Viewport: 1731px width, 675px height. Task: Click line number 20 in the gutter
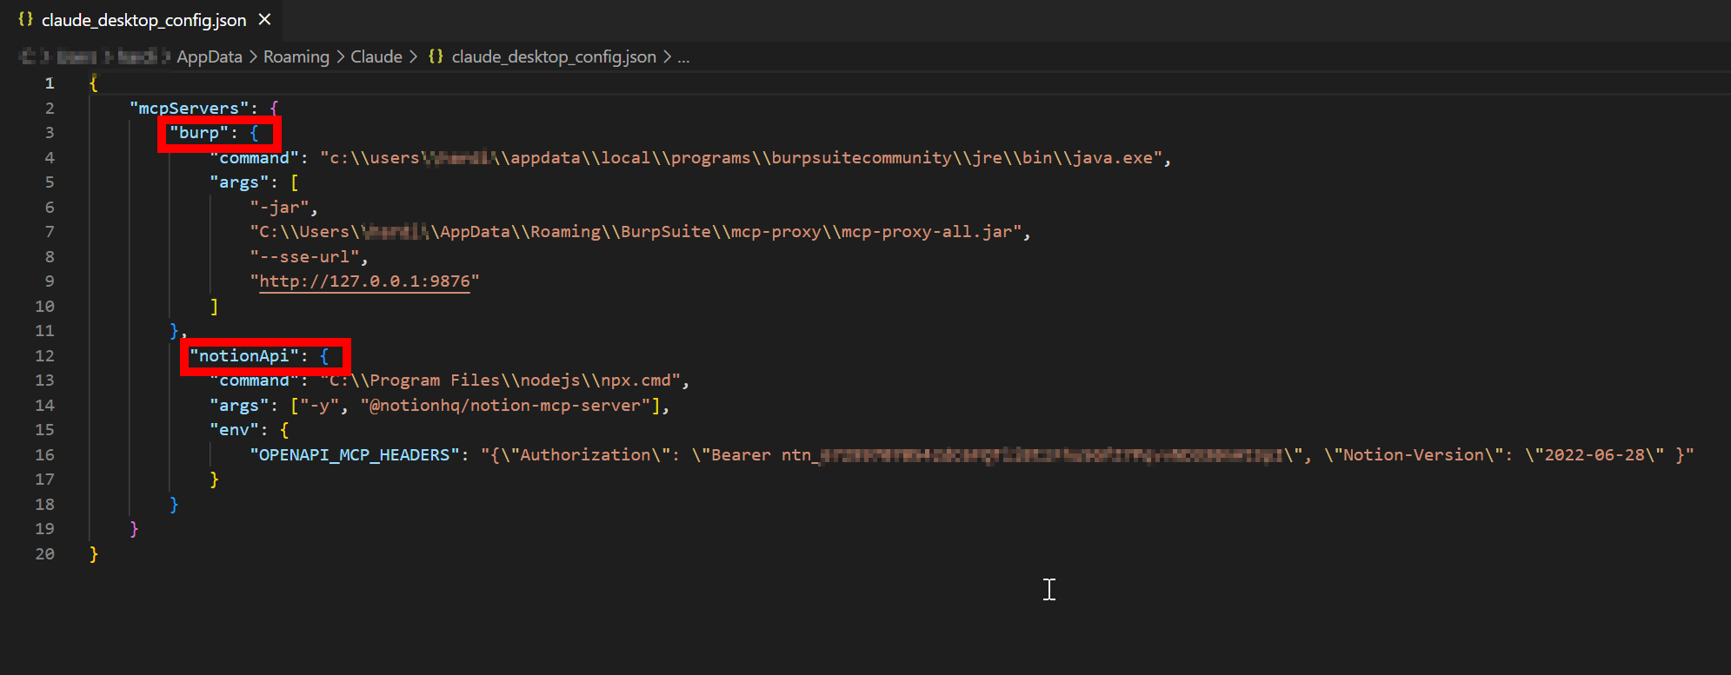click(45, 554)
